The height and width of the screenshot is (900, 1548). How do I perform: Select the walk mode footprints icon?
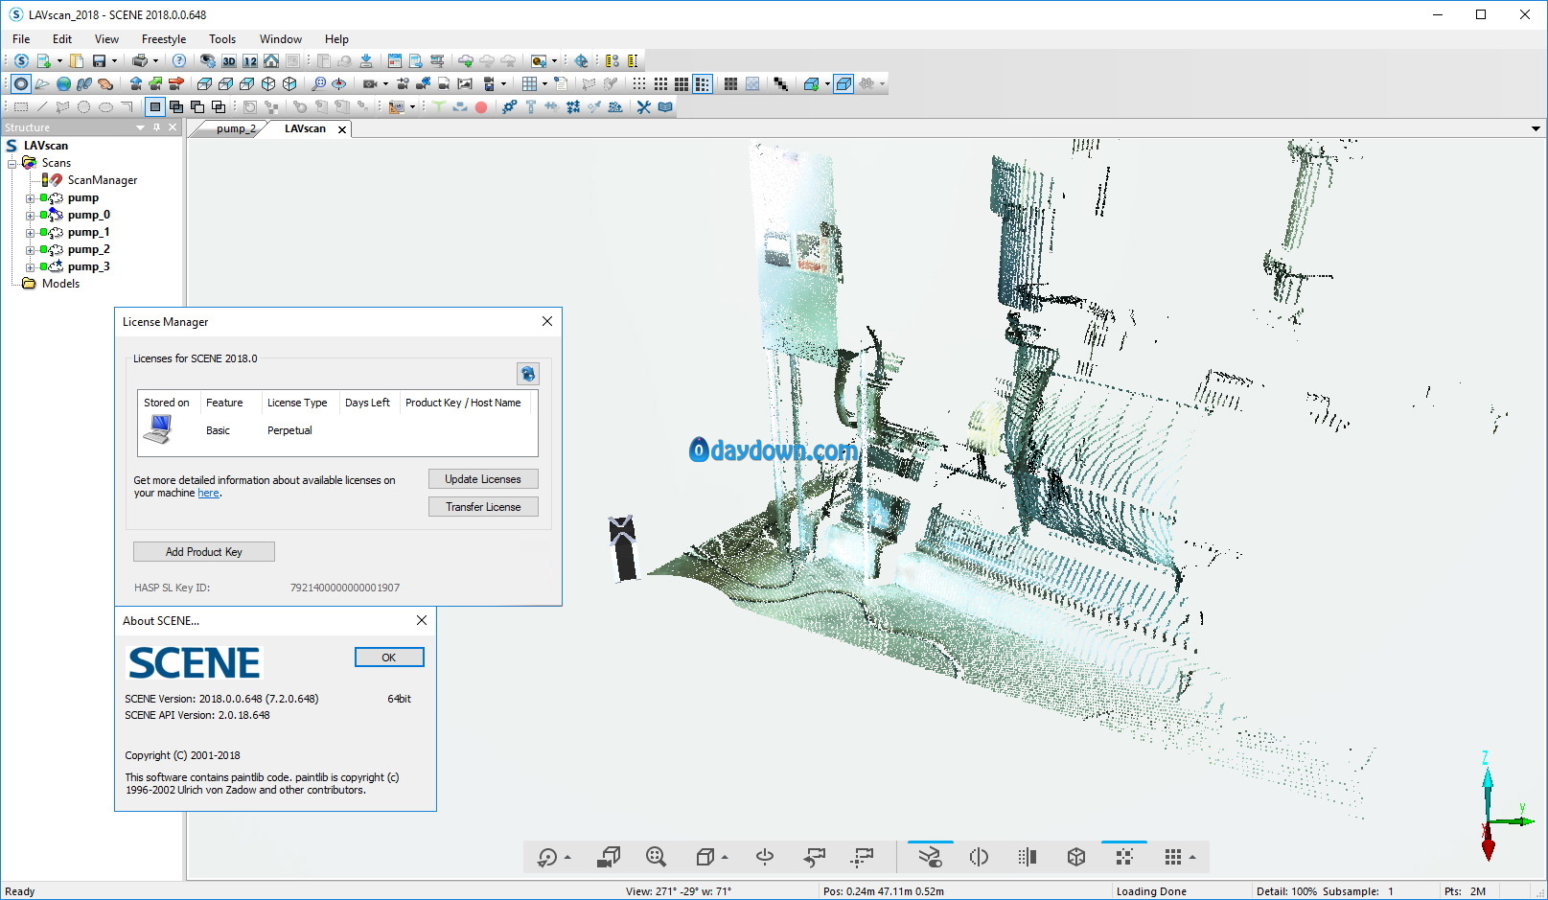tap(84, 83)
